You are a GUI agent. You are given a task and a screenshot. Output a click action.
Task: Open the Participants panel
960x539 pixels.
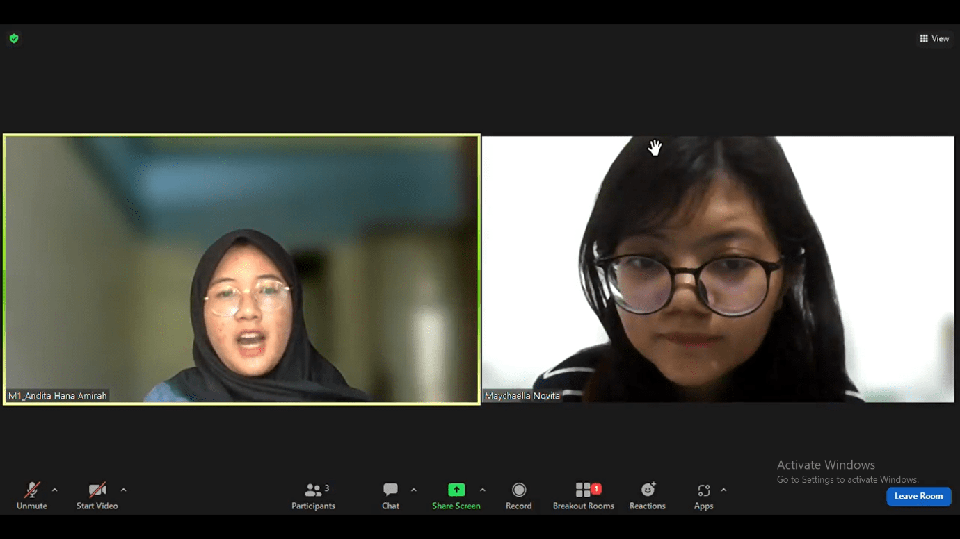[x=313, y=496]
